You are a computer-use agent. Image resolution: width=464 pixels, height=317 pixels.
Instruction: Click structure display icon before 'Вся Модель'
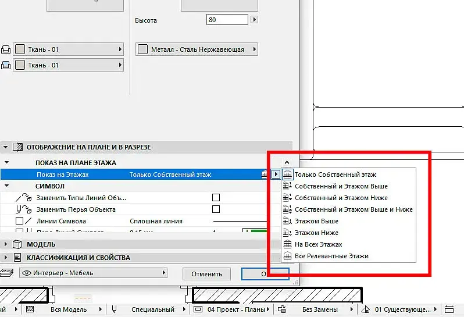point(30,309)
